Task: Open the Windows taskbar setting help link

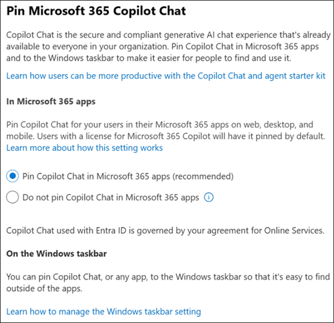Action: (104, 312)
